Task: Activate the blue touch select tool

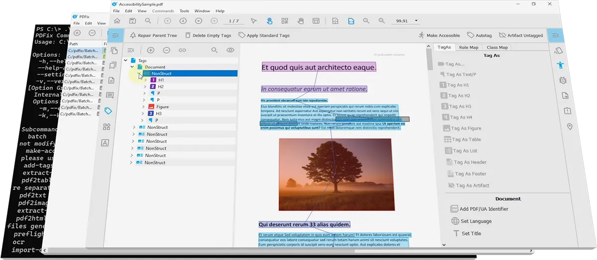Action: coord(269,21)
